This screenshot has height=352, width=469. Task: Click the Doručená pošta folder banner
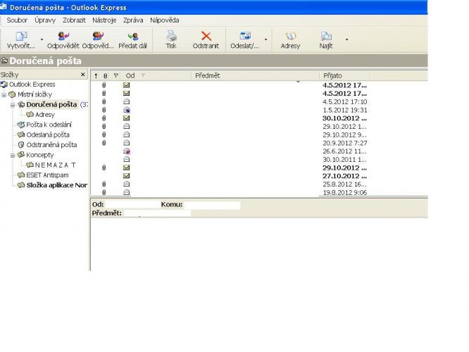tap(213, 61)
